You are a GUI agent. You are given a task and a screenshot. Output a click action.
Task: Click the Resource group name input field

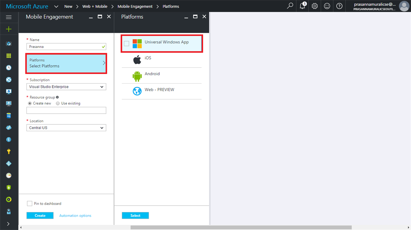tap(66, 110)
